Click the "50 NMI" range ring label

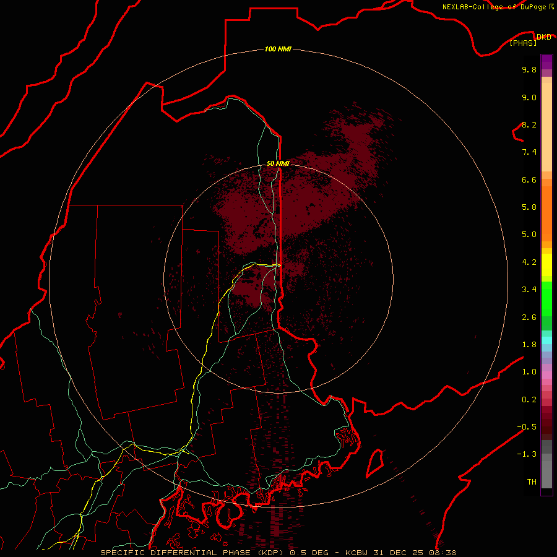coord(278,163)
